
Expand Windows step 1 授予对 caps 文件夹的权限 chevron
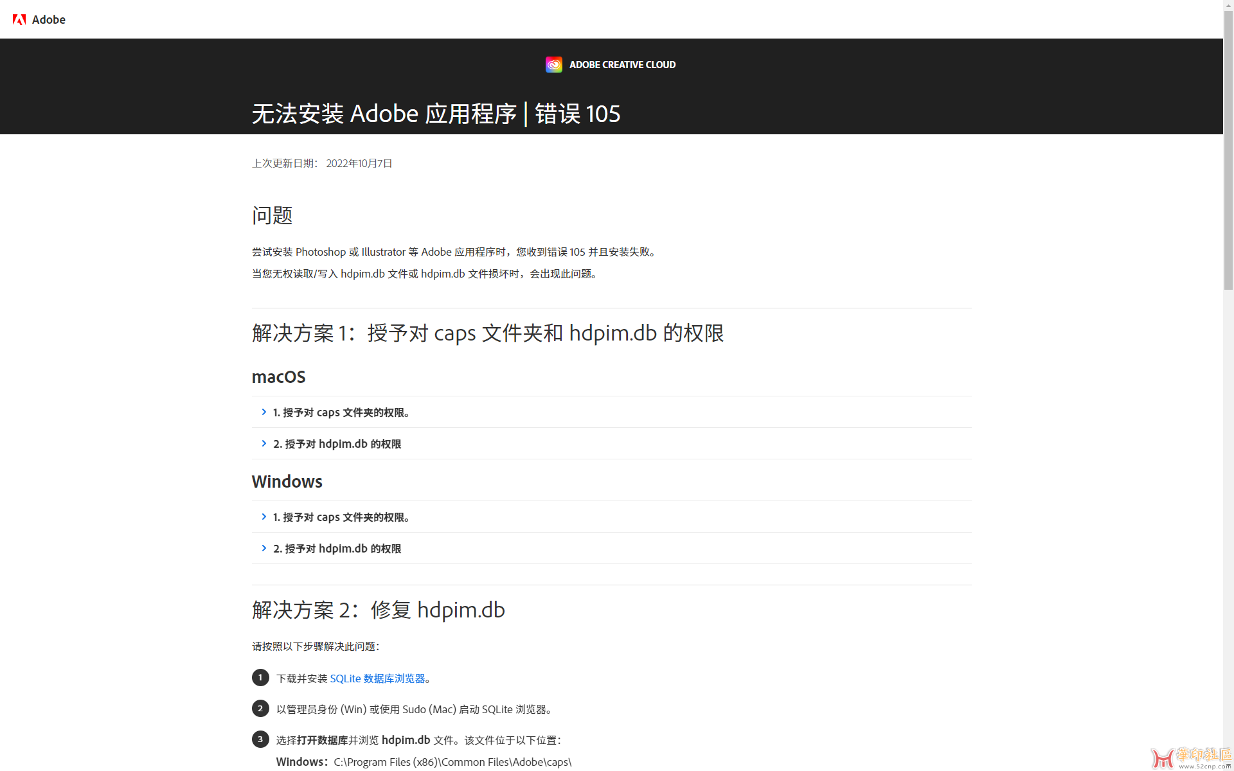click(x=264, y=517)
